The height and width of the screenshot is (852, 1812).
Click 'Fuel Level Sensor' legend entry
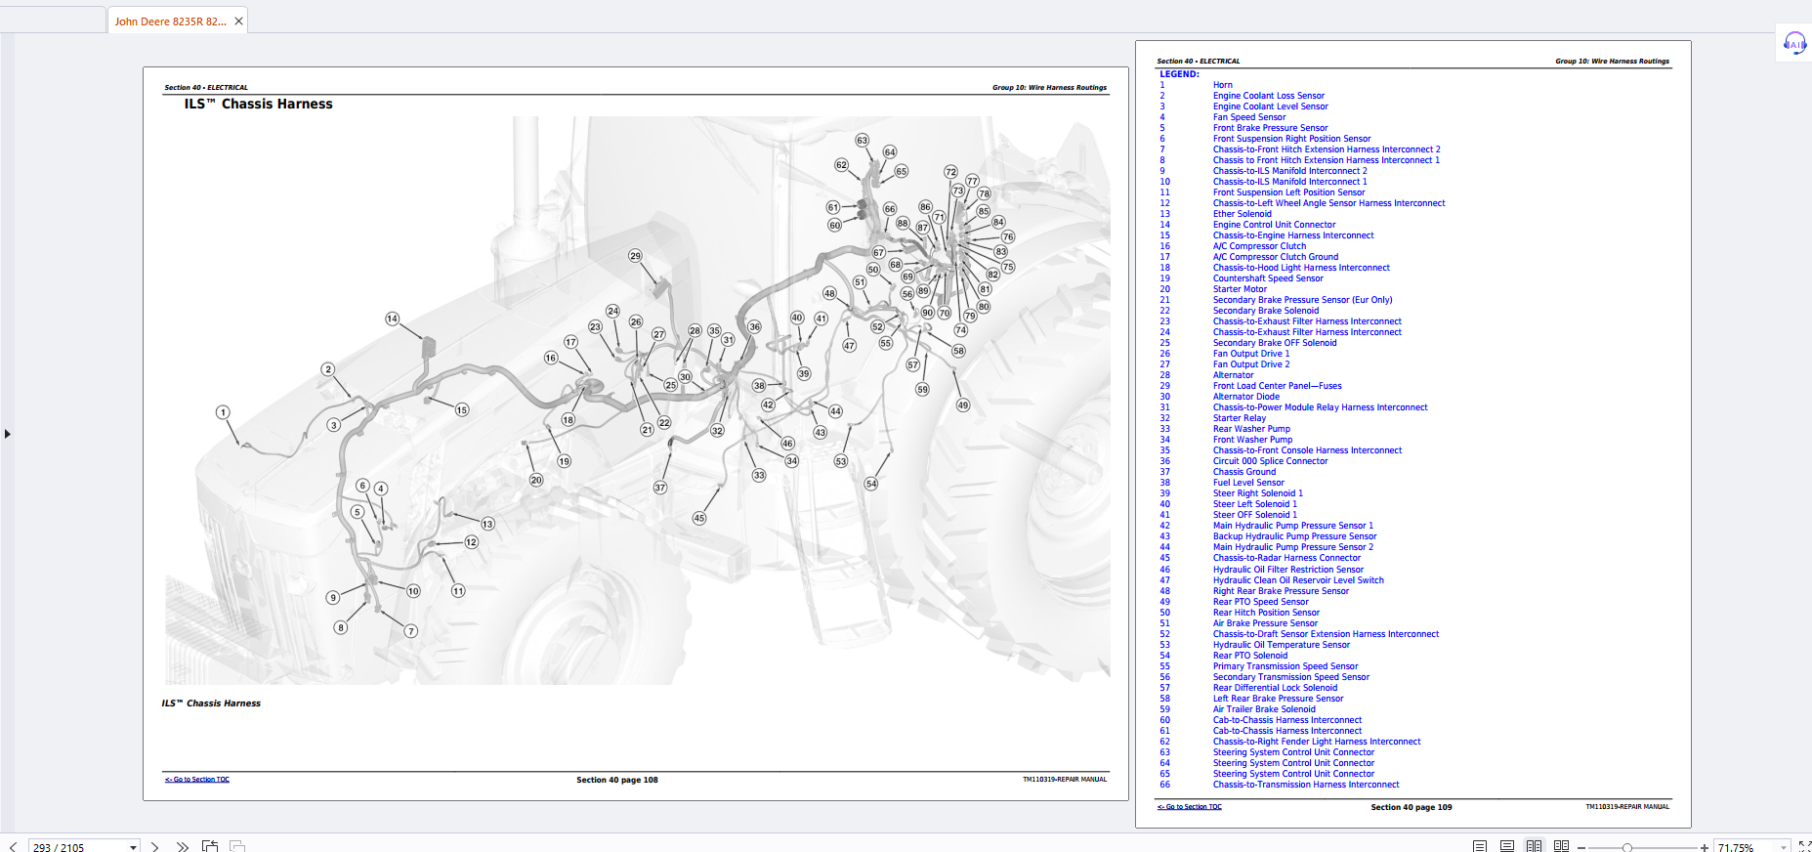(1248, 483)
